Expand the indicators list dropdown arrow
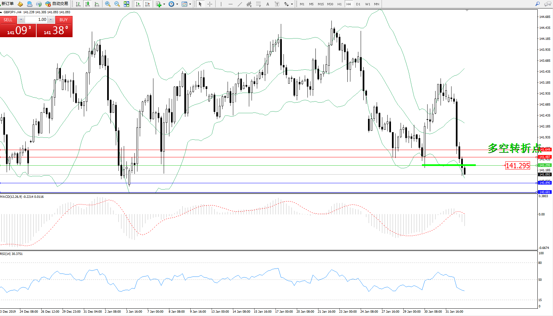 click(x=164, y=4)
